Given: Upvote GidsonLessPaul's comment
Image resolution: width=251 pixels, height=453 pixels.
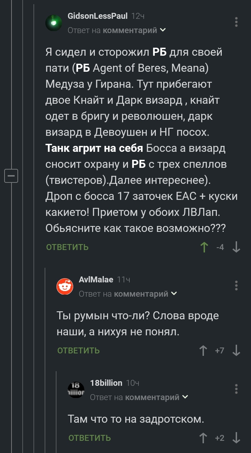Looking at the screenshot, I should pyautogui.click(x=204, y=246).
